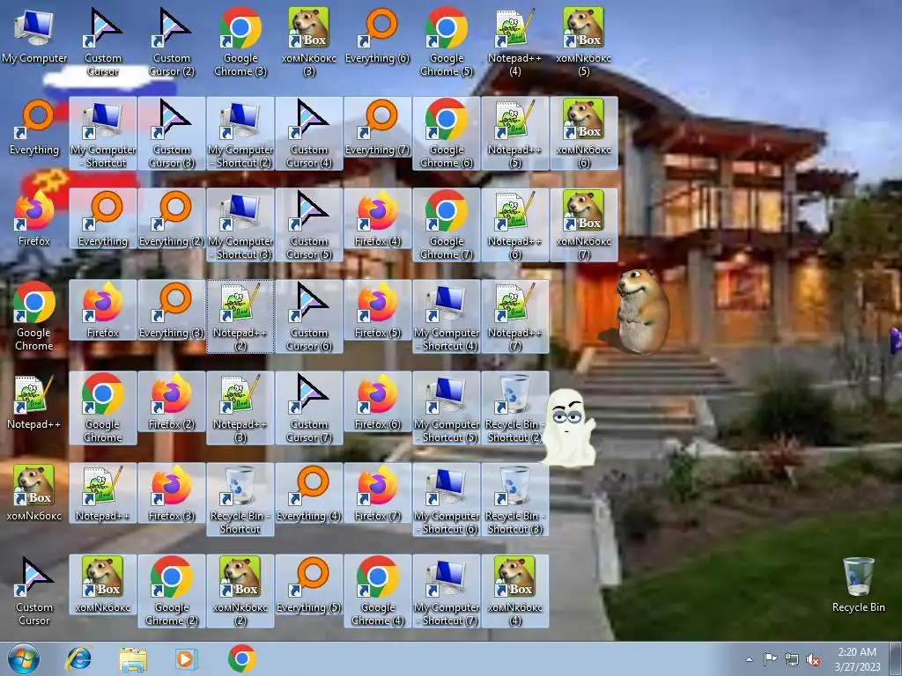This screenshot has height=676, width=902.
Task: Open Windows Media Player from taskbar
Action: coord(186,658)
